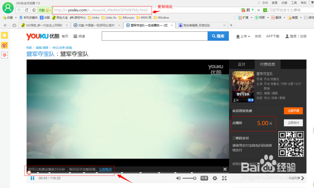314x188 pixels.
Task: Select the 付费信息 panel tab
Action: (x=268, y=64)
